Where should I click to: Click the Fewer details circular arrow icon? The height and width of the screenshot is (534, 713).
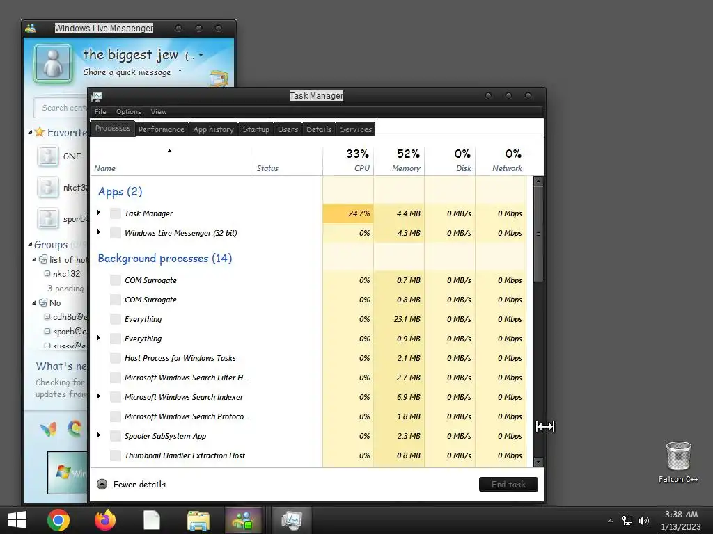pyautogui.click(x=102, y=485)
